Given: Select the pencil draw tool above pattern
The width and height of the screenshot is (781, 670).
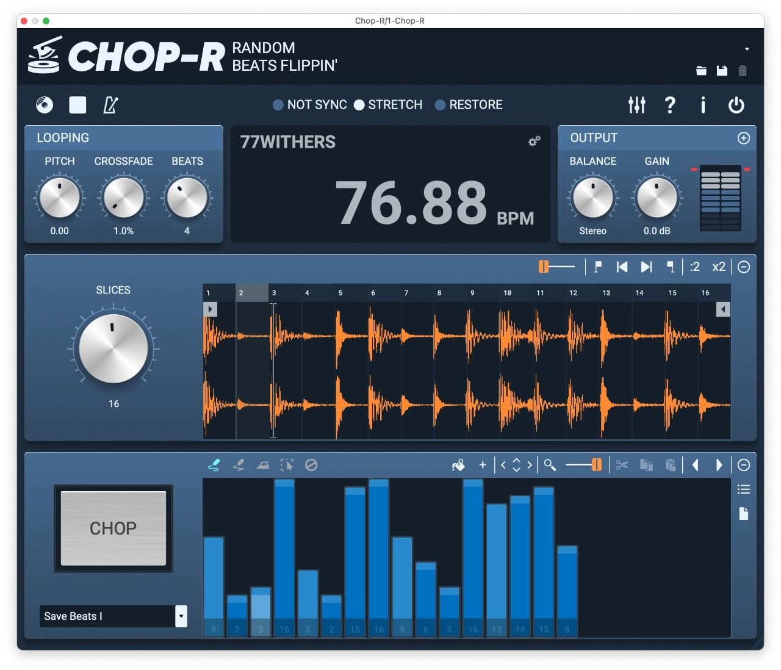Looking at the screenshot, I should pos(214,464).
